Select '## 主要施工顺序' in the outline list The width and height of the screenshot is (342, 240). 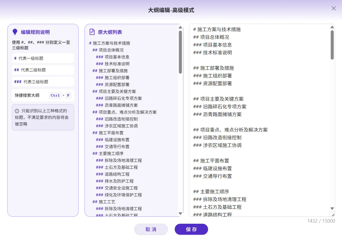click(108, 153)
